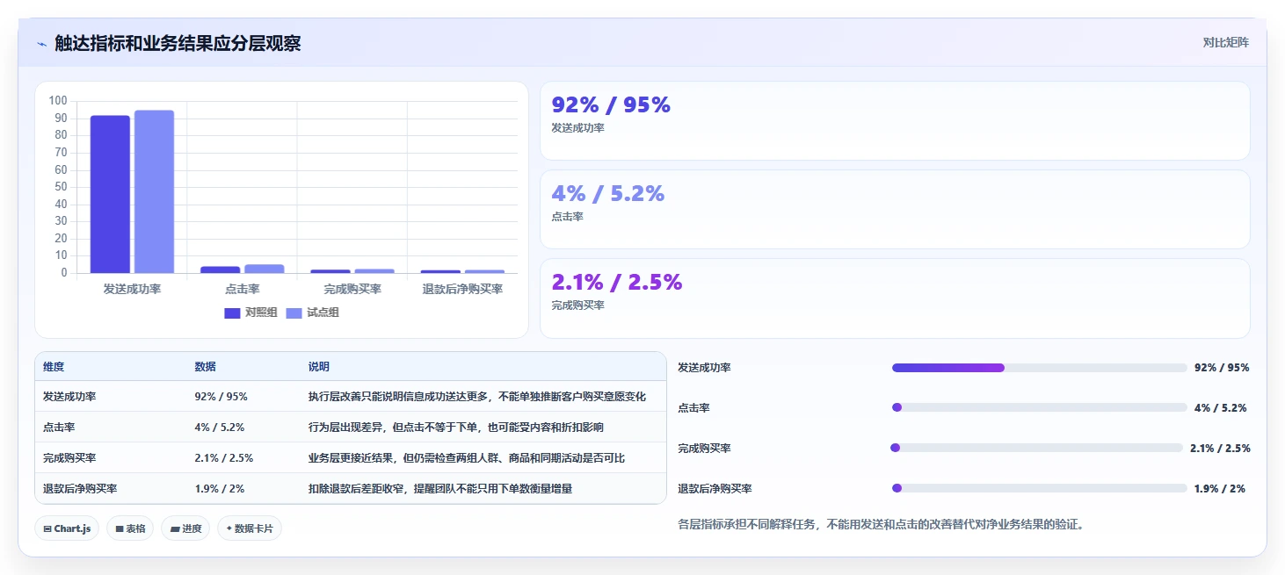
Task: Toggle the 试点组 legend swatch
Action: 294,313
